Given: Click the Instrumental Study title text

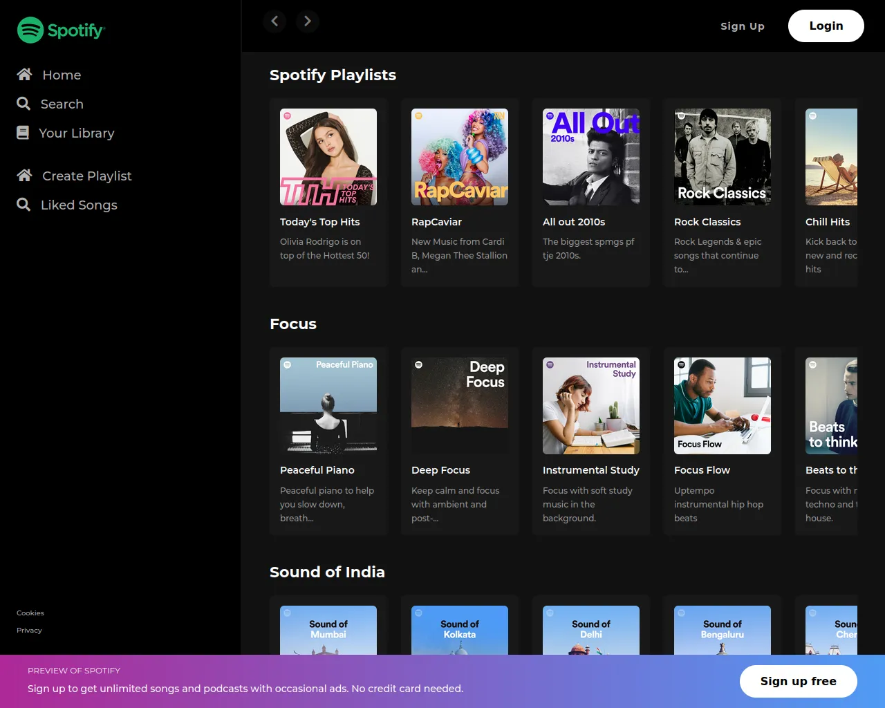Looking at the screenshot, I should (591, 470).
